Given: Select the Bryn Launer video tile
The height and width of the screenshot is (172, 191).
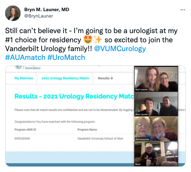Looking at the screenshot, I should coord(156,79).
